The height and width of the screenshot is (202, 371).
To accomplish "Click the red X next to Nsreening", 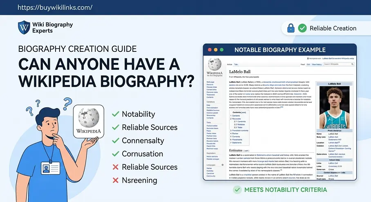I will coord(116,180).
